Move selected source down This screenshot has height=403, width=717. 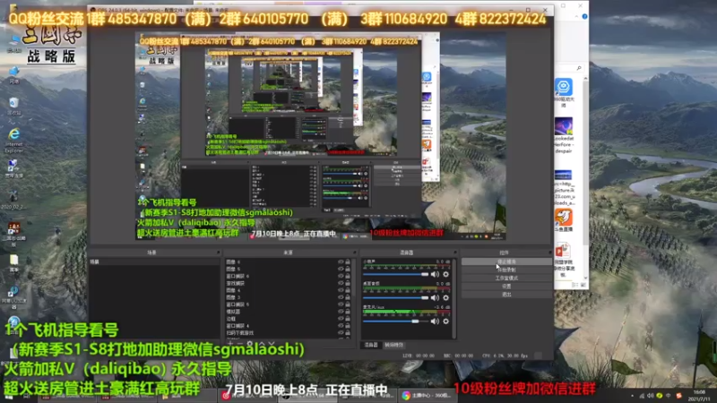point(272,344)
